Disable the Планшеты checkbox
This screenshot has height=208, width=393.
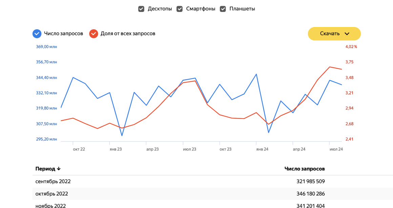tap(223, 9)
